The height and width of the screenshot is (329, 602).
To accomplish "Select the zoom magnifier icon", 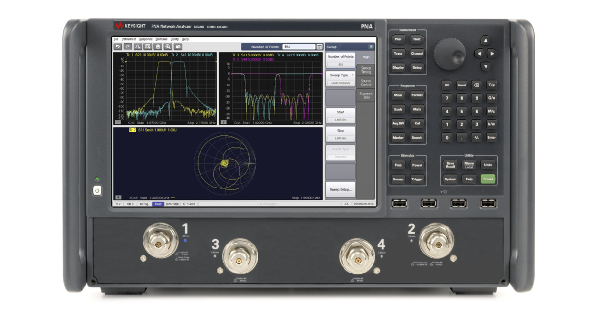I will [168, 47].
